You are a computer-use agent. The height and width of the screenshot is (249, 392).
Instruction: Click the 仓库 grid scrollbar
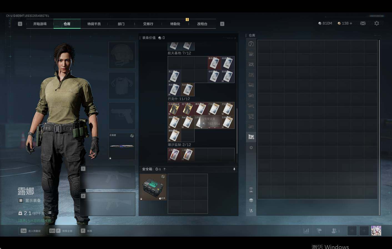pyautogui.click(x=379, y=127)
